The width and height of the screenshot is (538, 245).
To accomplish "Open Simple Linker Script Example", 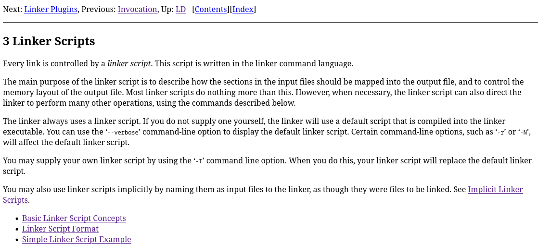I will [77, 240].
